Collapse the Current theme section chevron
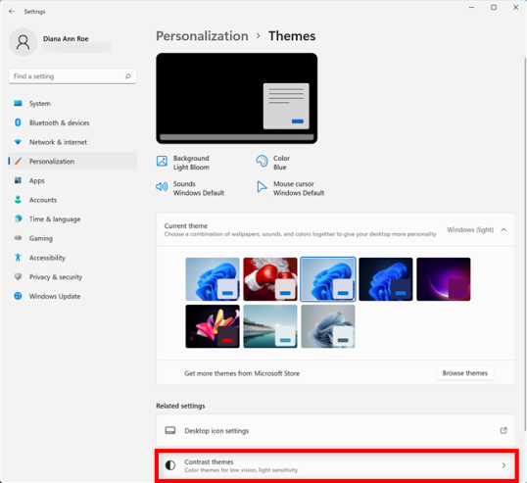 (503, 229)
